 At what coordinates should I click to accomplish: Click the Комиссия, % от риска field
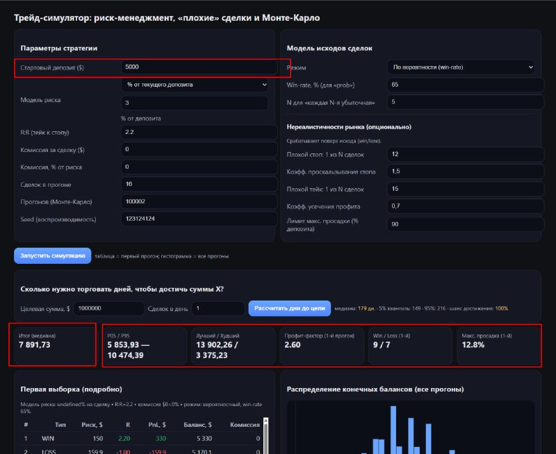coord(199,167)
